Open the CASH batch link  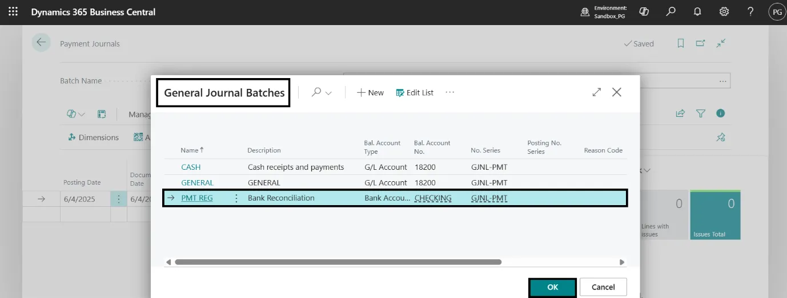[x=191, y=167]
